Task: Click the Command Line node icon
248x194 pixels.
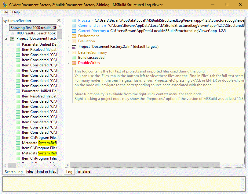Action: tap(74, 26)
